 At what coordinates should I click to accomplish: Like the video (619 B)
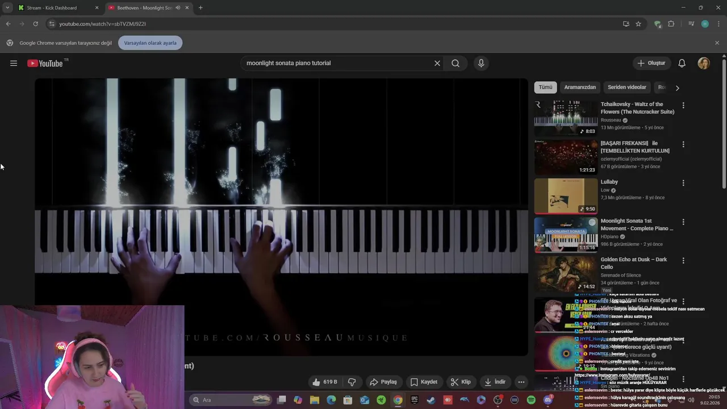coord(325,382)
